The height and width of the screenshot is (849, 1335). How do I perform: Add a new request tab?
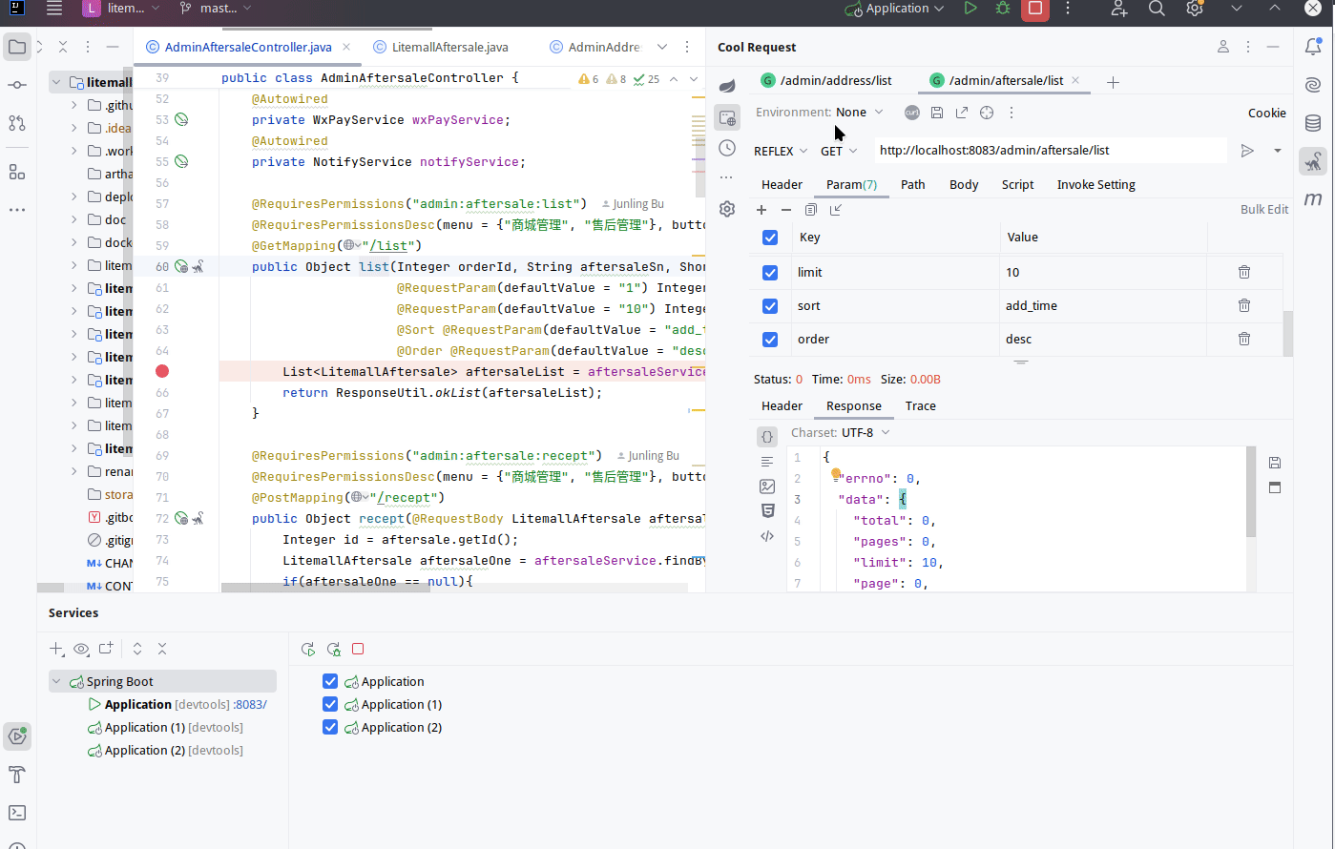tap(1113, 82)
